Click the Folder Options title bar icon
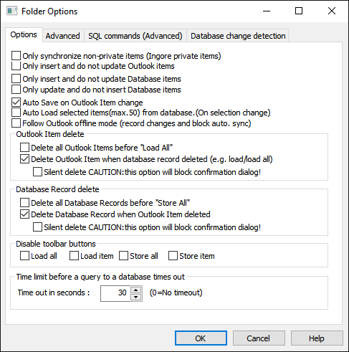Viewport: 349px width, 352px height. pyautogui.click(x=12, y=11)
